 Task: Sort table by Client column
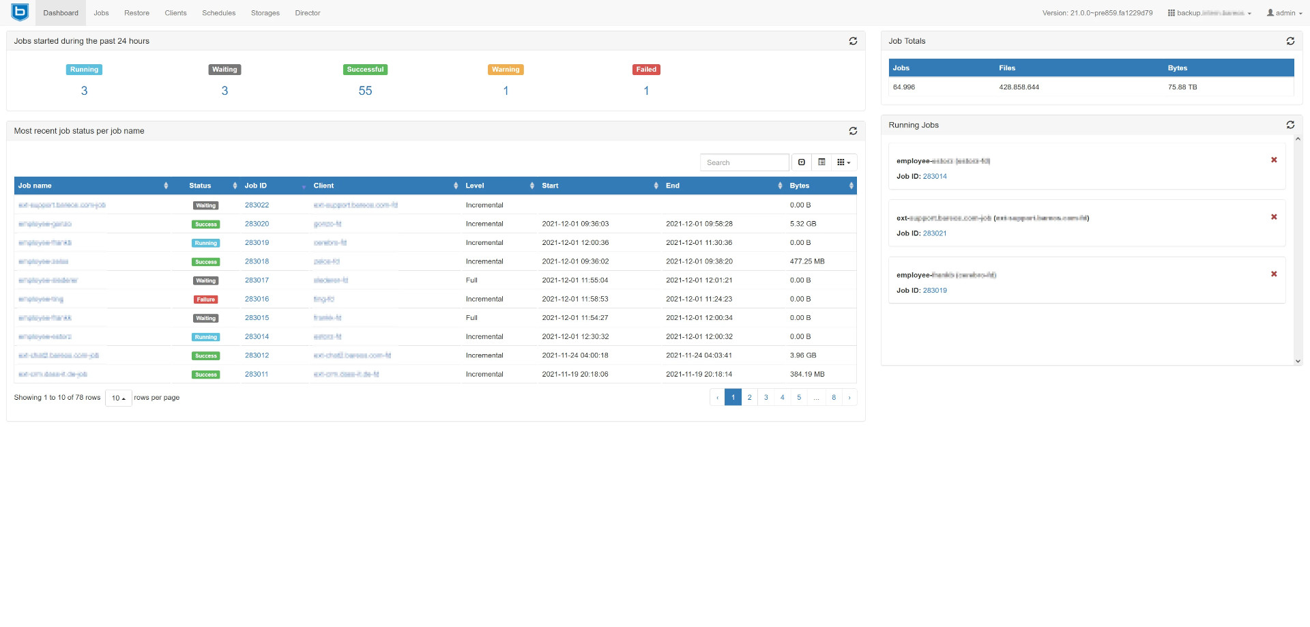pyautogui.click(x=385, y=186)
